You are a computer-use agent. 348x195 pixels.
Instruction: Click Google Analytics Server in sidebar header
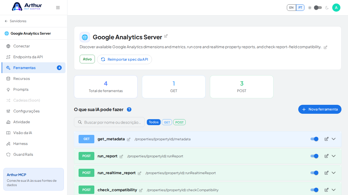pos(31,33)
